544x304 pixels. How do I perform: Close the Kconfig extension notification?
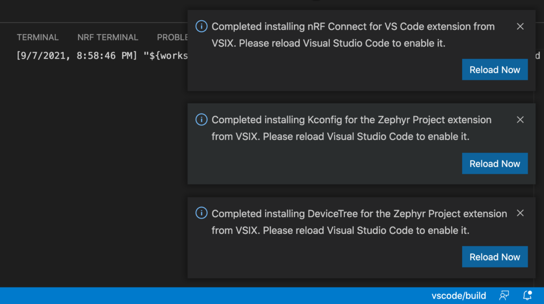click(x=520, y=120)
